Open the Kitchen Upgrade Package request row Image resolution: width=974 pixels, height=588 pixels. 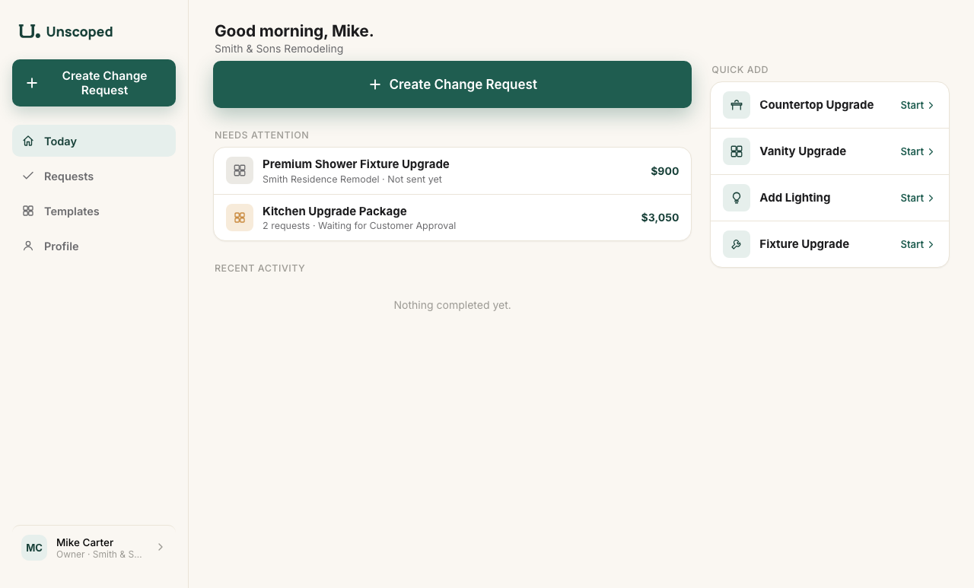[x=452, y=218]
